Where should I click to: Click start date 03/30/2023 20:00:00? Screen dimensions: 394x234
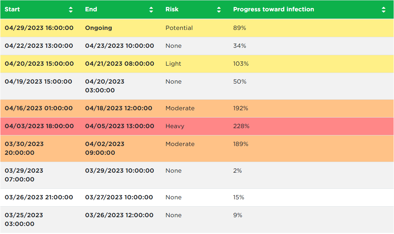coord(24,149)
